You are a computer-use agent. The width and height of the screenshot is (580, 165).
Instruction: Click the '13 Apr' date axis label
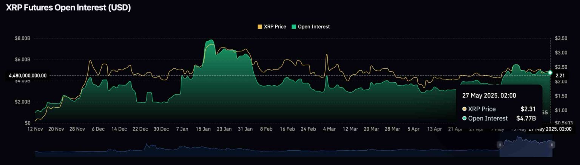435,129
